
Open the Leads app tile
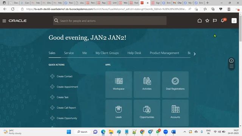tap(119, 113)
